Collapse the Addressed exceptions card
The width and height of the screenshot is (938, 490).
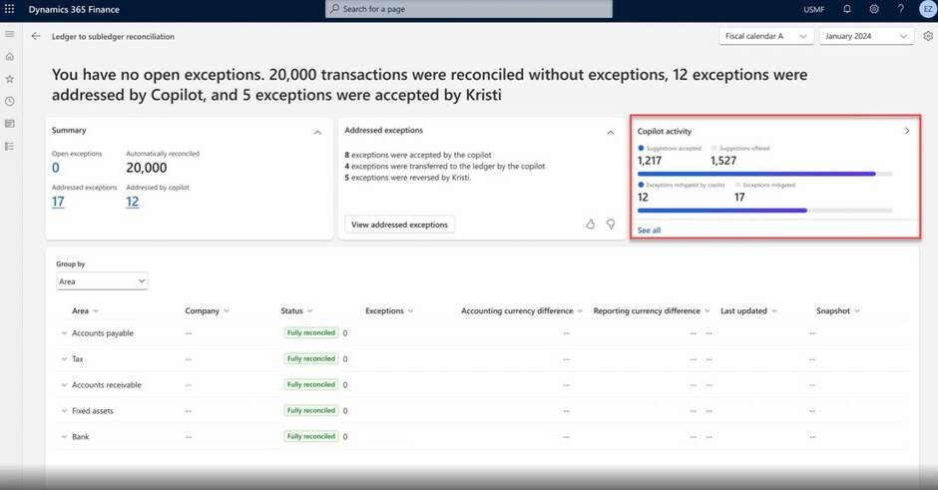click(610, 132)
